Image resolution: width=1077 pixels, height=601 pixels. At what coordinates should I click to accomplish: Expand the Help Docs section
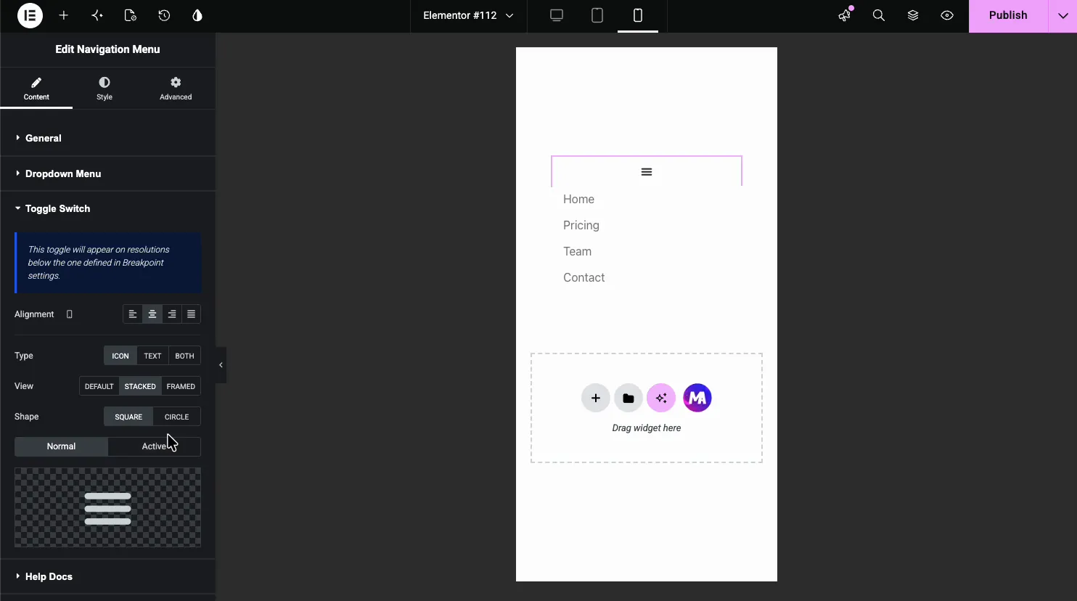click(x=107, y=576)
